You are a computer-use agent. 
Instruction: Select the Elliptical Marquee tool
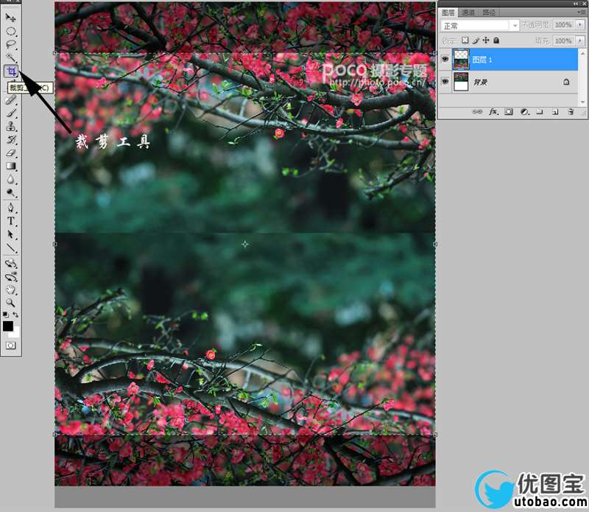point(10,31)
